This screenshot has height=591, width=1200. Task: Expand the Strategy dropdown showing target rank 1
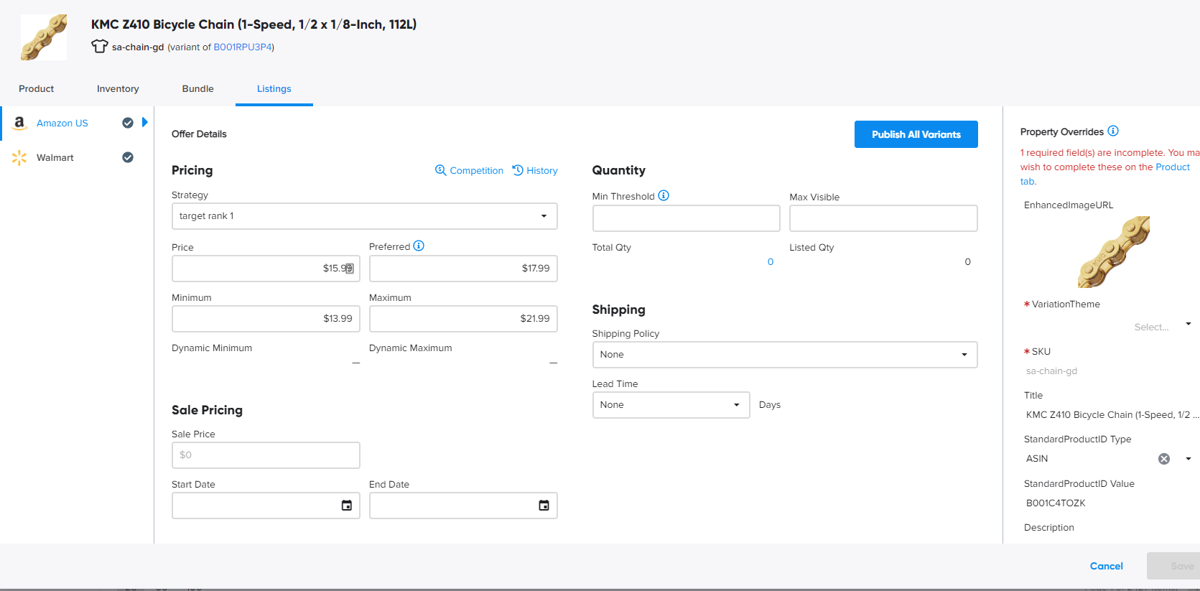364,216
